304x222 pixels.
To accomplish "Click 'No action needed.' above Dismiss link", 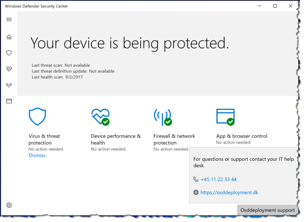I will (46, 149).
